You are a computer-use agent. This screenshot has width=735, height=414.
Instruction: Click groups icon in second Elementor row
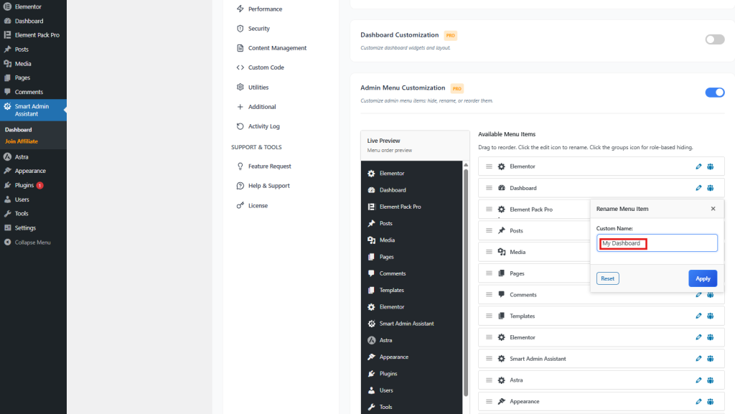coord(710,337)
